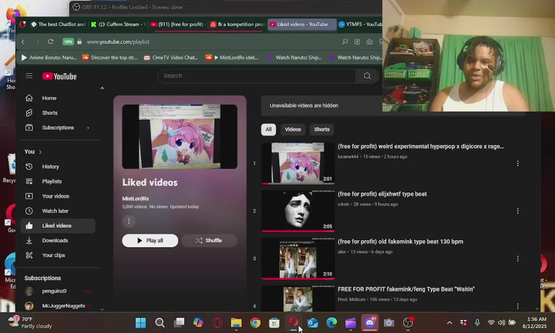Open Subscriptions in the sidebar
The height and width of the screenshot is (333, 555).
(x=58, y=128)
